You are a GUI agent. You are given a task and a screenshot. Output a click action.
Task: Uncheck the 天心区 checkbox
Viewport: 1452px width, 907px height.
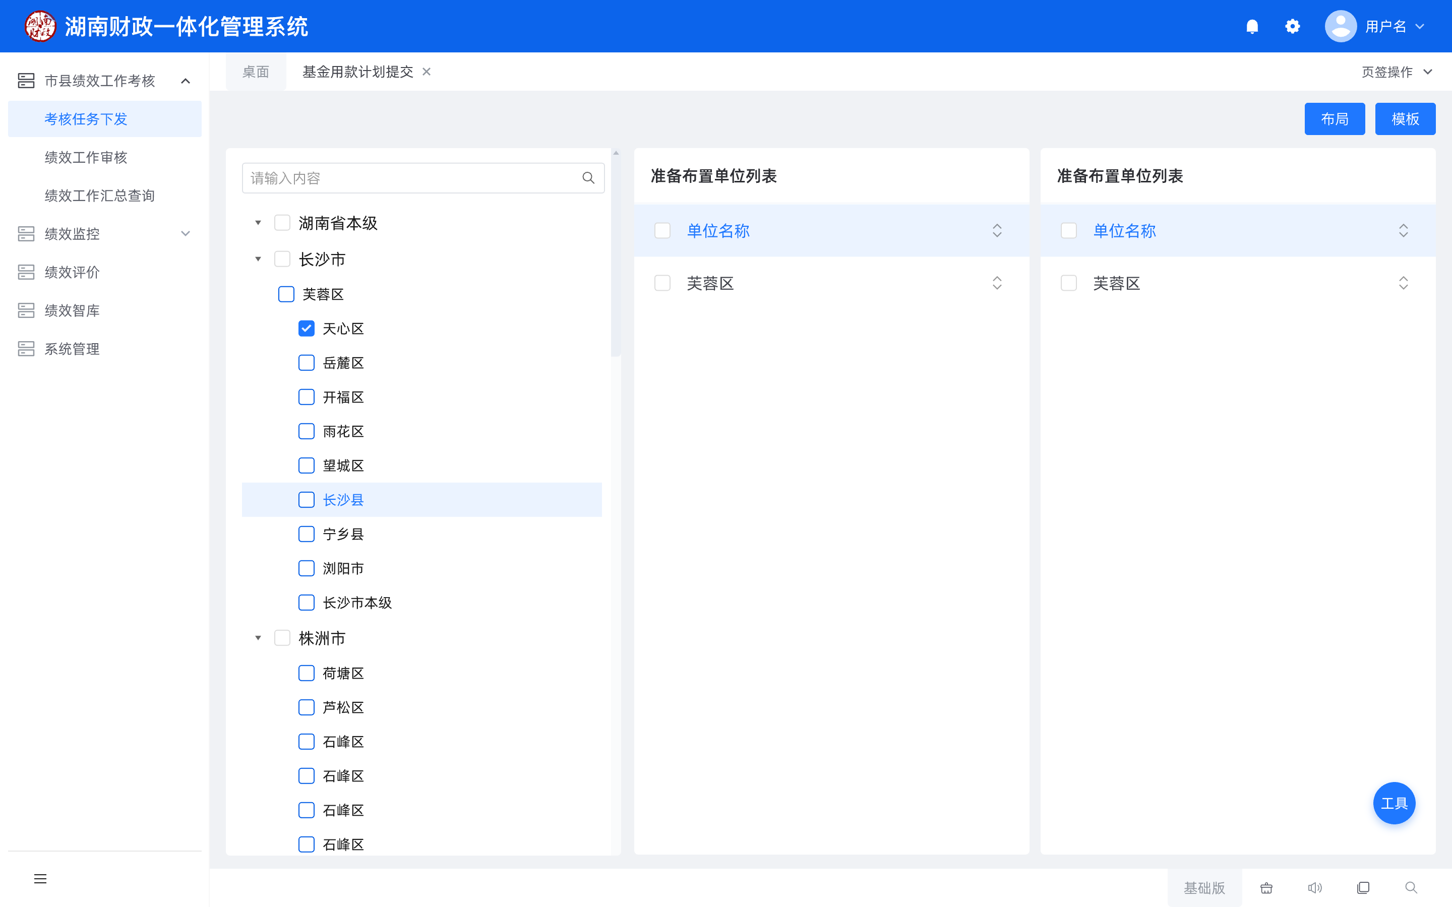[307, 329]
